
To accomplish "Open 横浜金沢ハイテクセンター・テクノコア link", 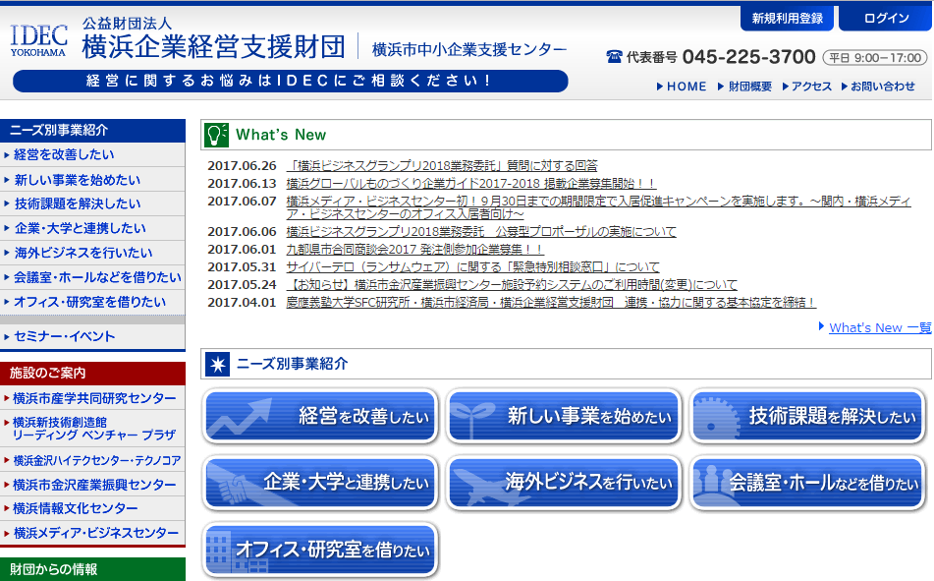I will [92, 460].
